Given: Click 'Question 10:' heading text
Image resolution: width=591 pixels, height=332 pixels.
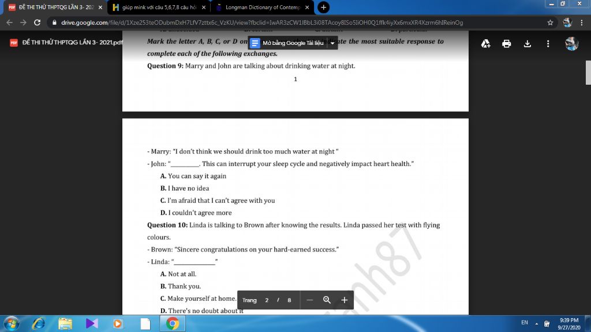Looking at the screenshot, I should coord(167,225).
